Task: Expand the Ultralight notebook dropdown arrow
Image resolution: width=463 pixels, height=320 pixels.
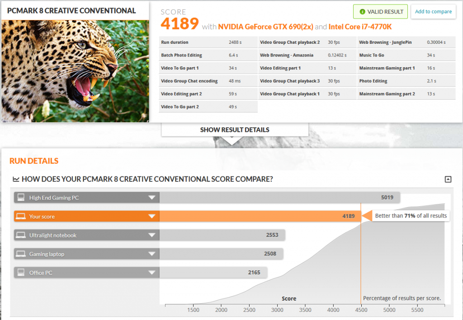Action: coord(151,235)
